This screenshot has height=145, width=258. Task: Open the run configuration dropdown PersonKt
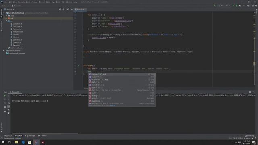(225, 6)
